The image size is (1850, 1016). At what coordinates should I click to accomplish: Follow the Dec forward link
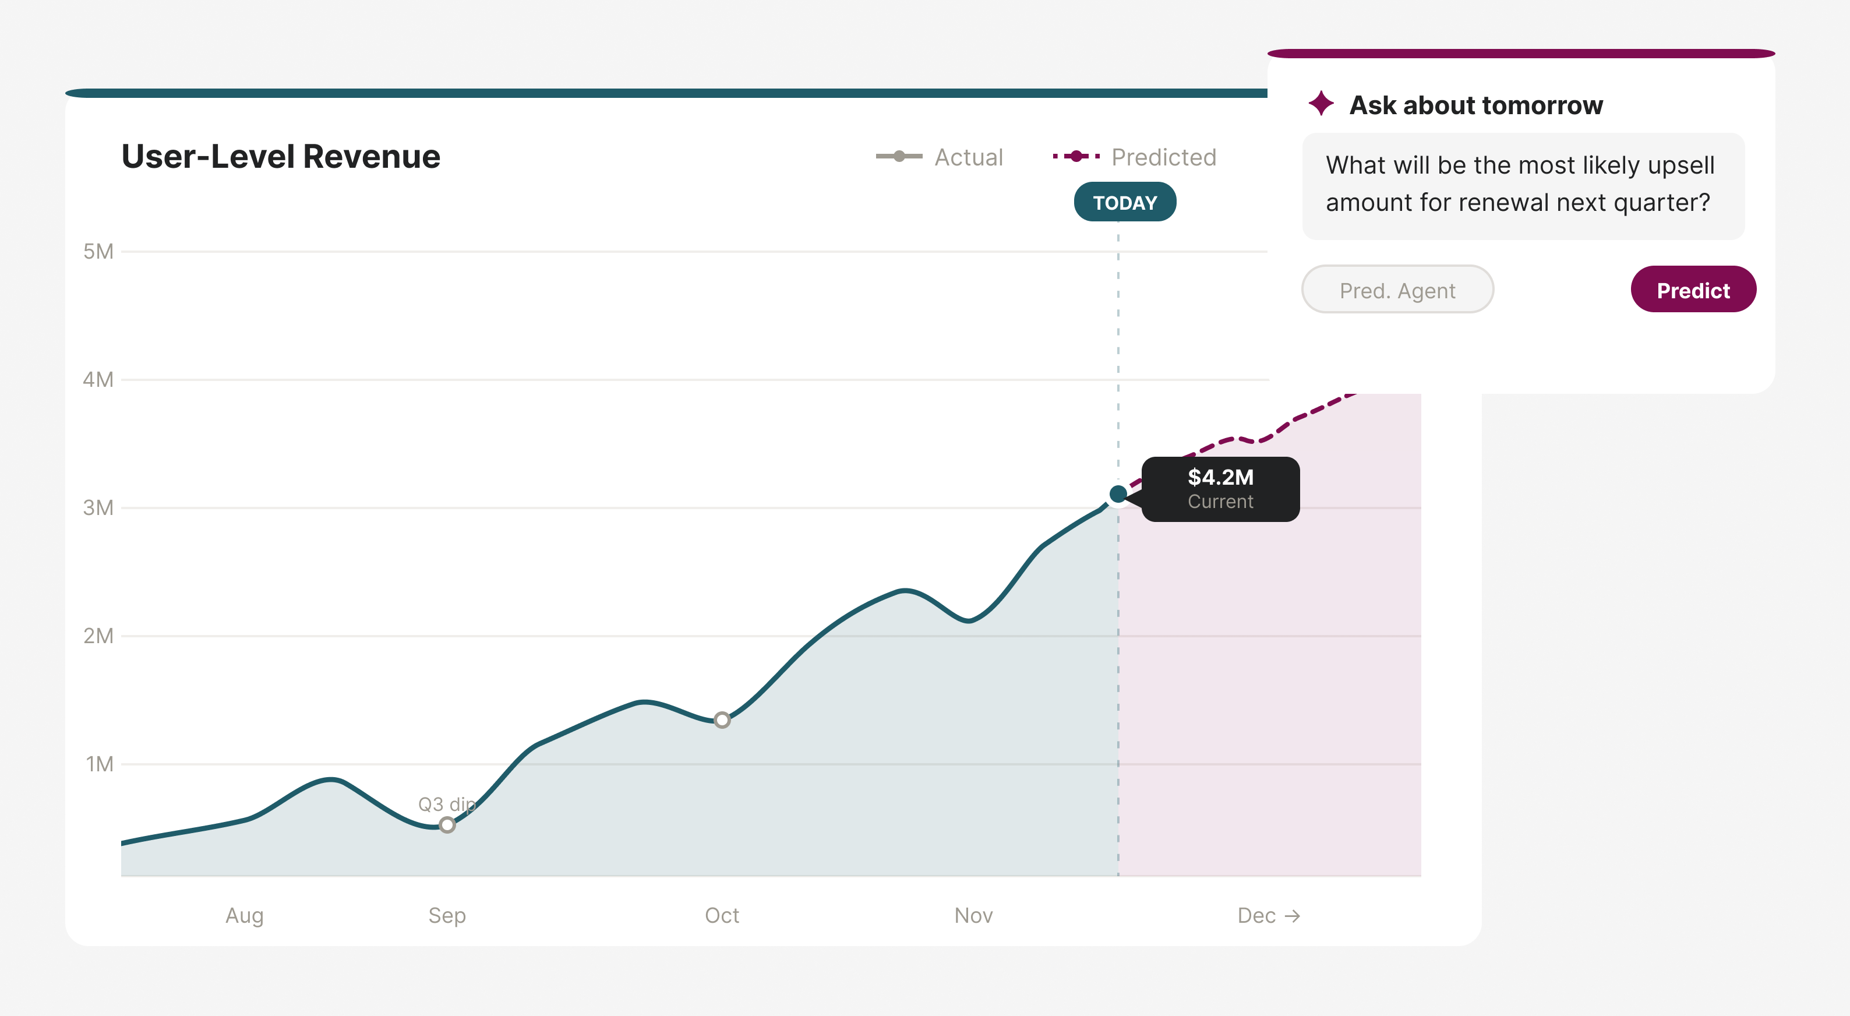point(1270,915)
